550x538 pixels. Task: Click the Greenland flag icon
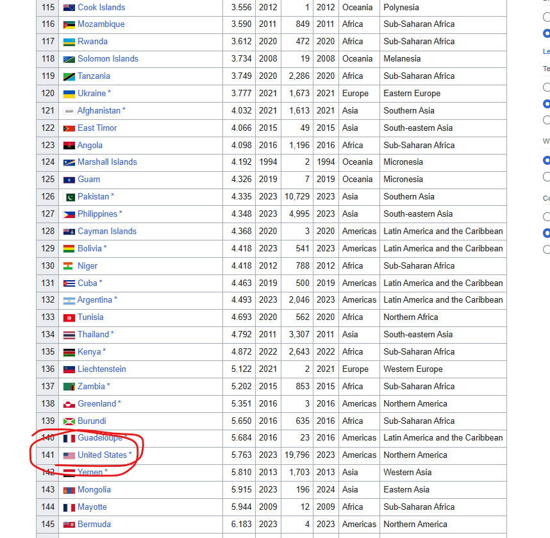click(69, 404)
